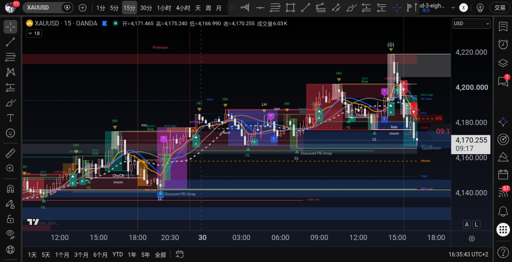Select the 15分 timeframe

click(129, 8)
